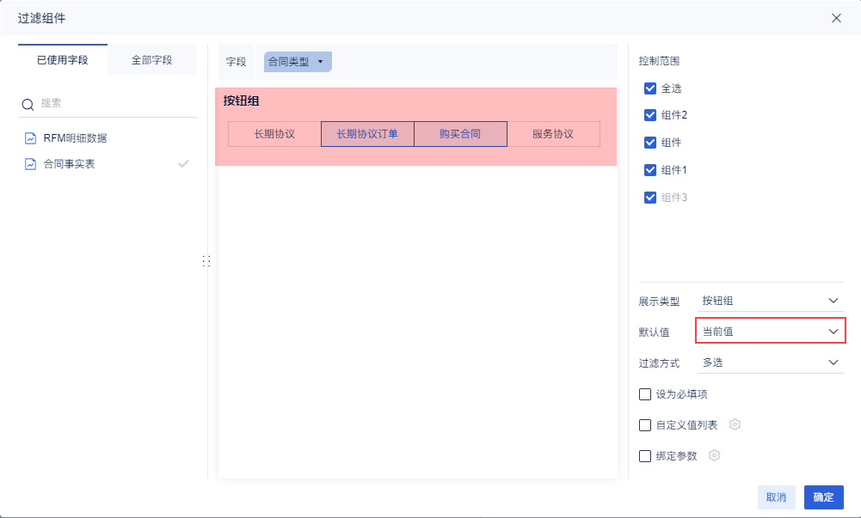Click the panel resize drag handle
This screenshot has width=861, height=518.
pos(206,260)
